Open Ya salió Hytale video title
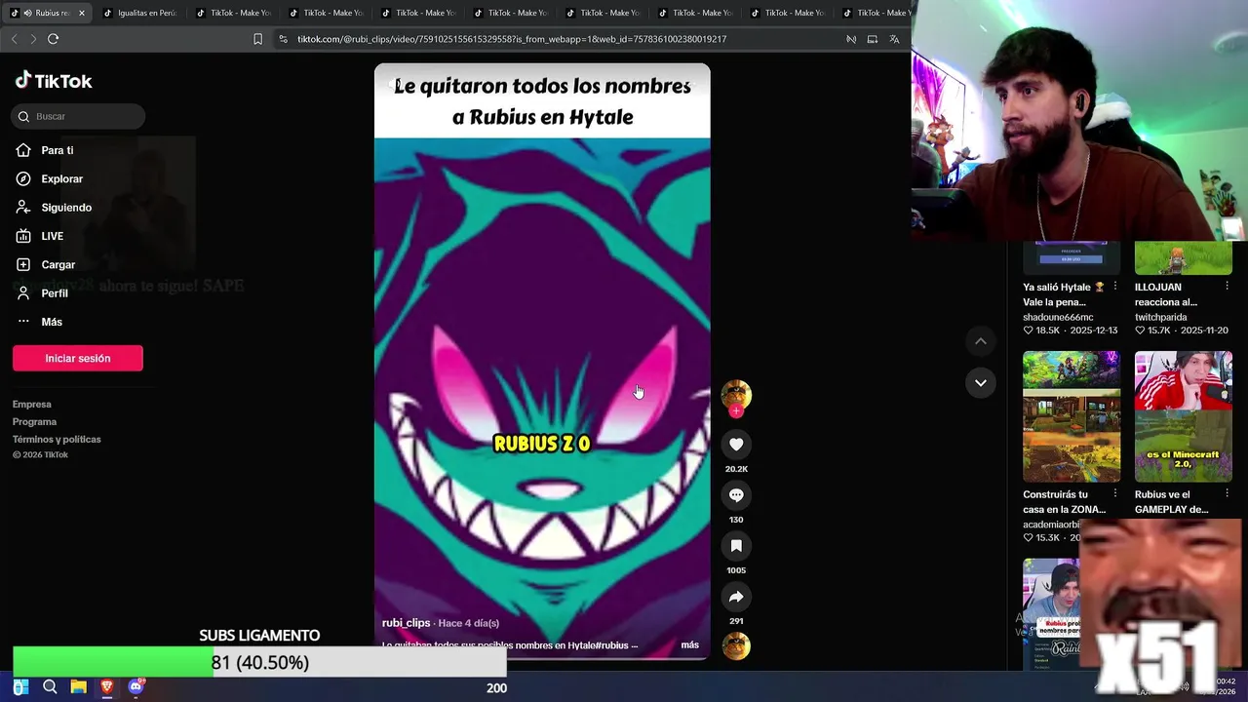This screenshot has width=1248, height=702. 1063,294
